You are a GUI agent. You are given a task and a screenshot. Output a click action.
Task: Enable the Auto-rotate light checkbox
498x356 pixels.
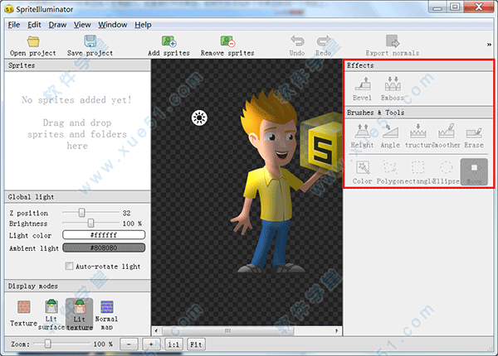[70, 267]
